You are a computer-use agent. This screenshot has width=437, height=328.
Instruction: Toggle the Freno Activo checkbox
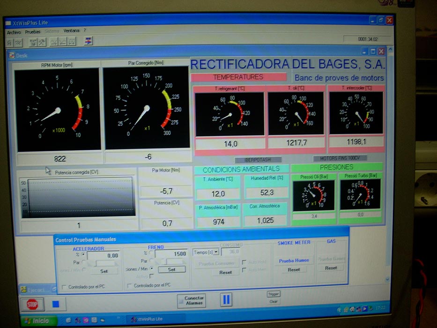[151, 276]
